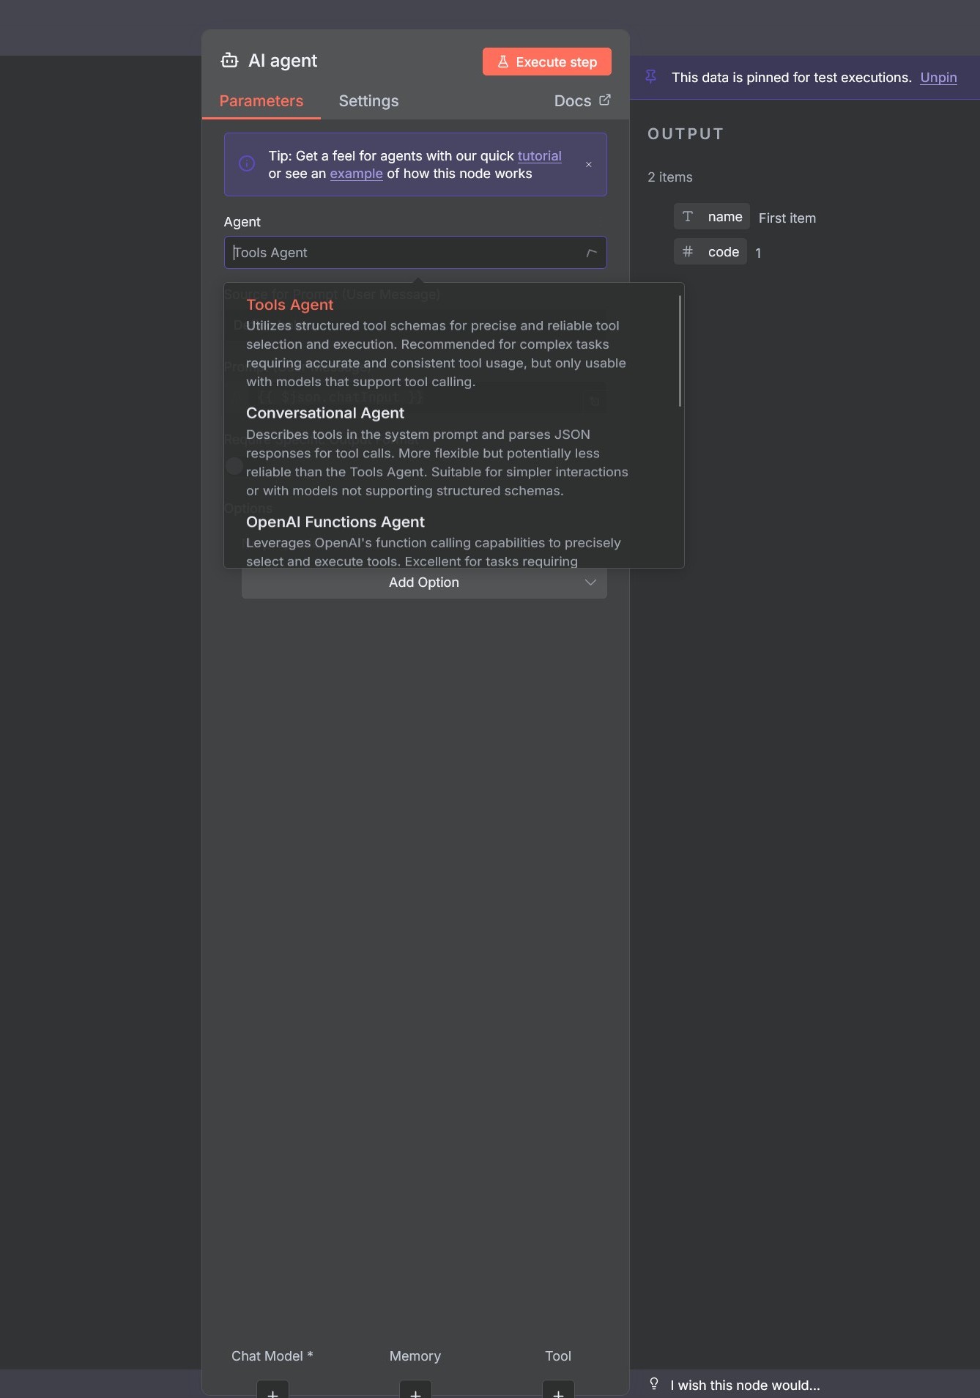Click the "First item" output value

point(787,218)
